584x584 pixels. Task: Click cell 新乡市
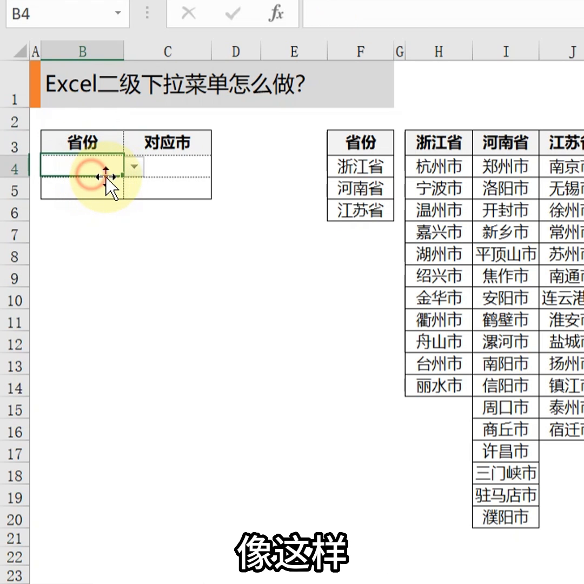pos(506,232)
